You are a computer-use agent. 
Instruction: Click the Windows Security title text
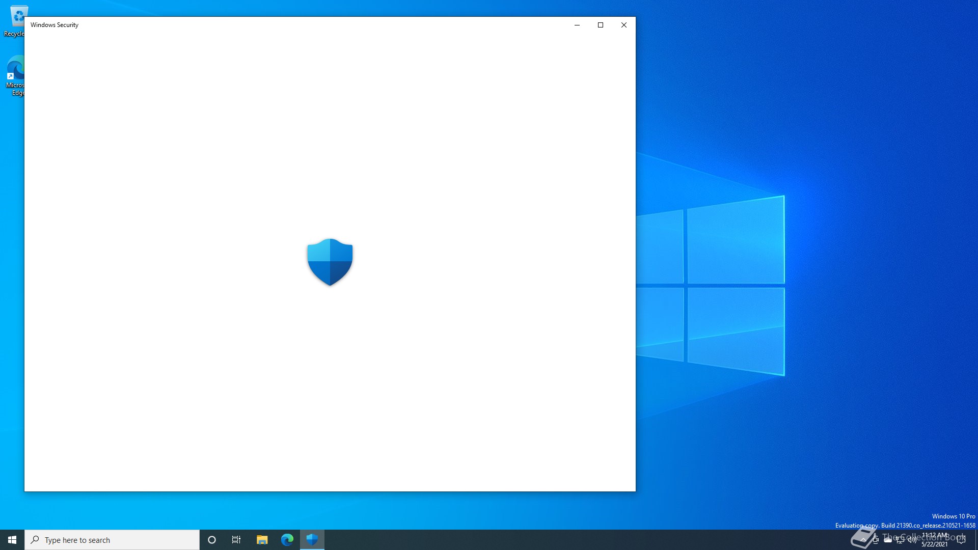tap(55, 25)
